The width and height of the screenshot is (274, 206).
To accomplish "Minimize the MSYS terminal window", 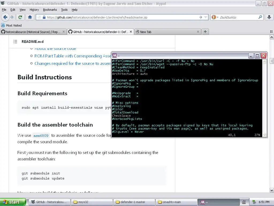I will point(251,56).
